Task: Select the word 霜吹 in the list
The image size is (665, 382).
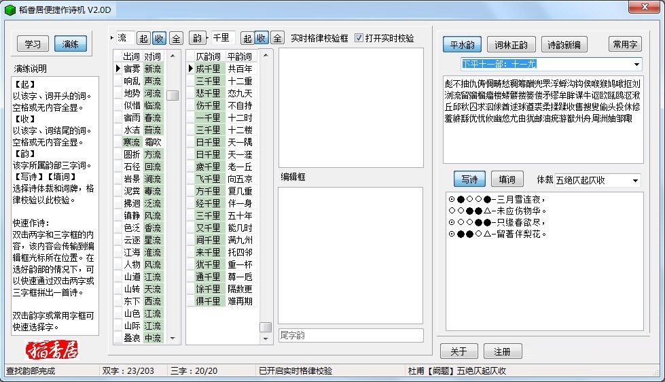Action: point(153,142)
